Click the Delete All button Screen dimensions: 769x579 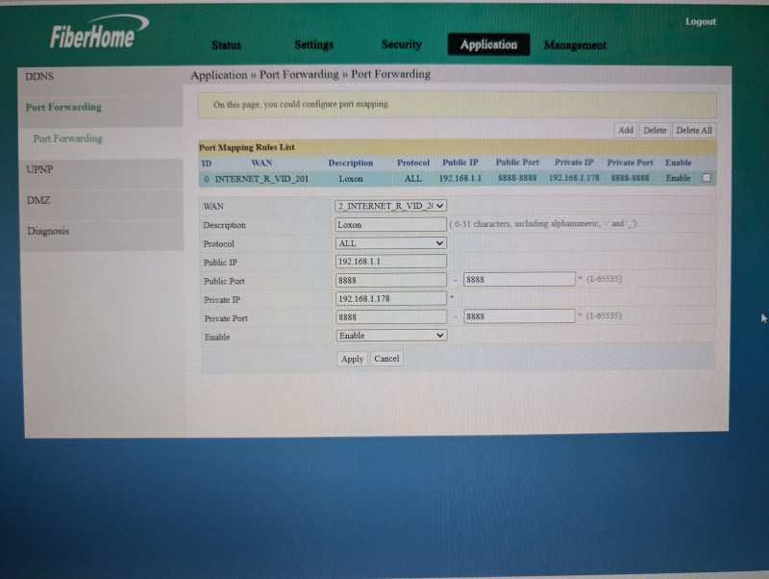click(x=693, y=131)
